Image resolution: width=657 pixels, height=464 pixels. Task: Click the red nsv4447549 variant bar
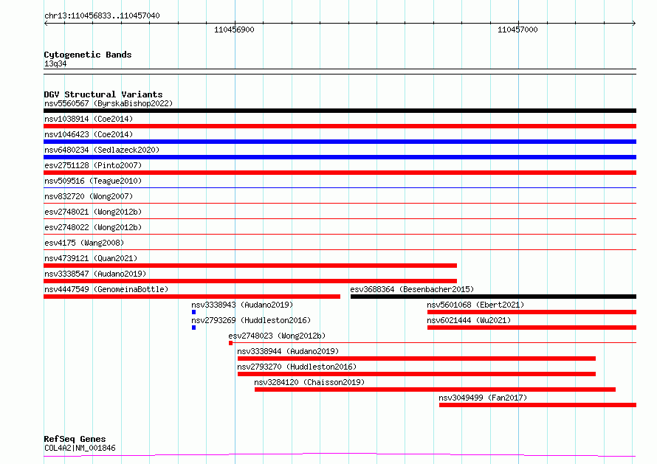click(x=192, y=297)
